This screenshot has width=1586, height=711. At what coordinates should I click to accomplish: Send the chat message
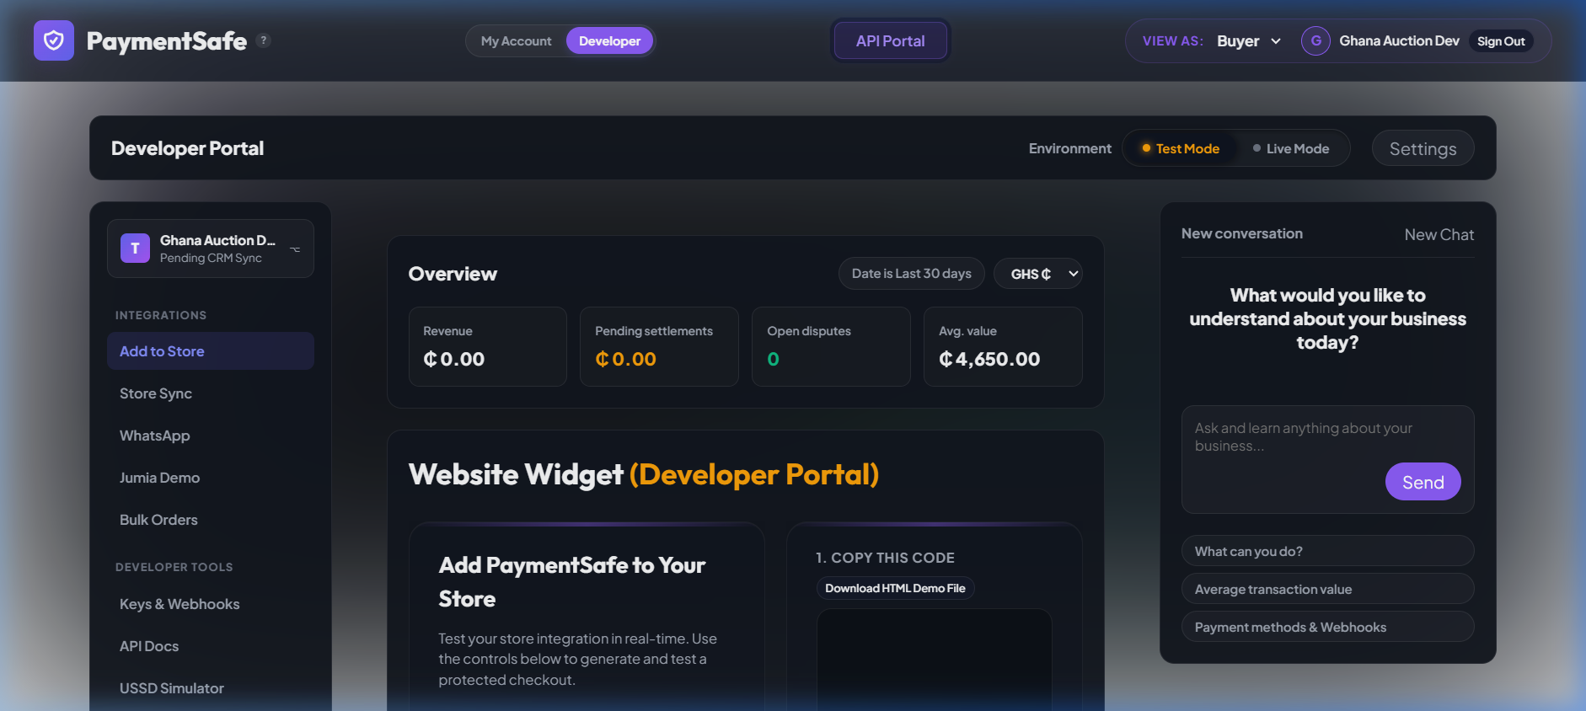[x=1423, y=482]
